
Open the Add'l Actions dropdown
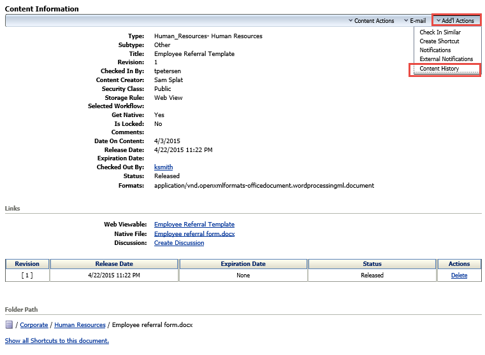455,21
